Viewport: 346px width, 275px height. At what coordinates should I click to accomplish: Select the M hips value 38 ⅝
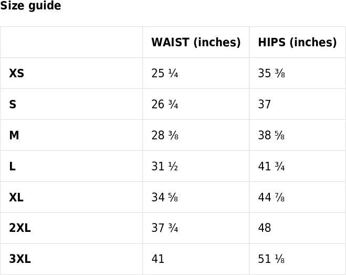(271, 136)
